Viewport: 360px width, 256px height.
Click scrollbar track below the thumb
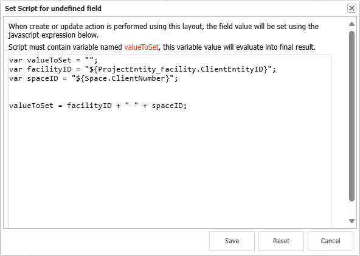tap(351, 209)
